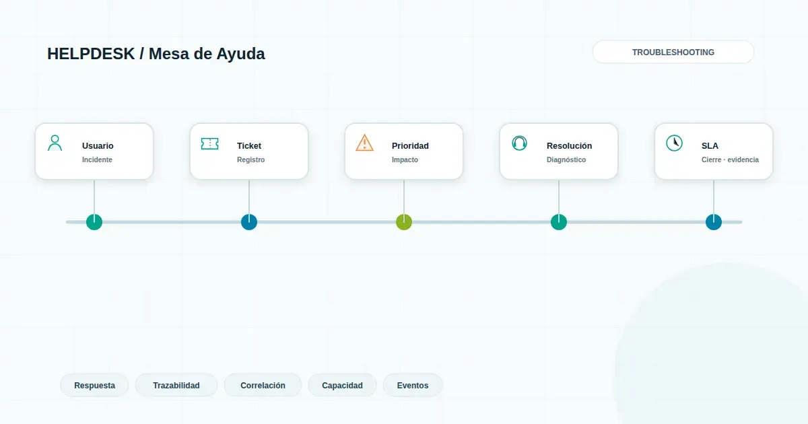Click the Diagnóstico subtitle text
The image size is (808, 424).
(x=566, y=160)
